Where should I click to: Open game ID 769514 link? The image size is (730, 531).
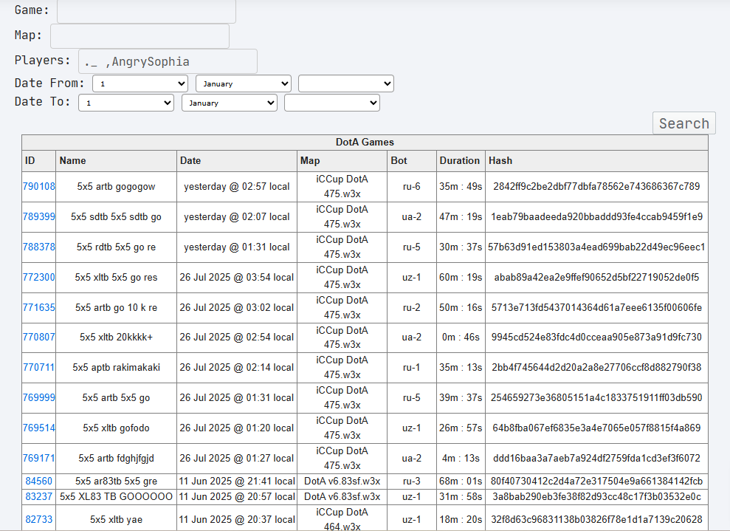pos(38,428)
